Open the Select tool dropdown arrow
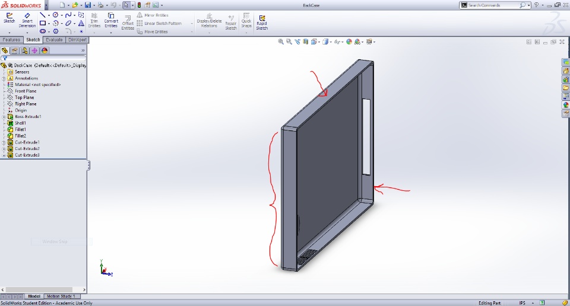570x306 pixels. point(132,5)
